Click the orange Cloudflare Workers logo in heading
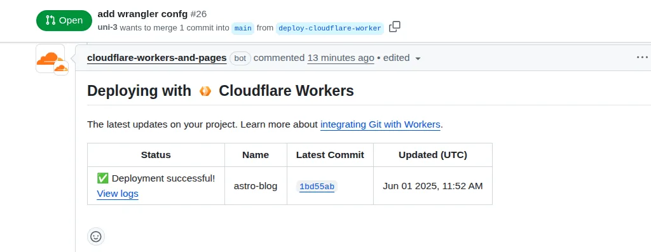651x252 pixels. 205,91
